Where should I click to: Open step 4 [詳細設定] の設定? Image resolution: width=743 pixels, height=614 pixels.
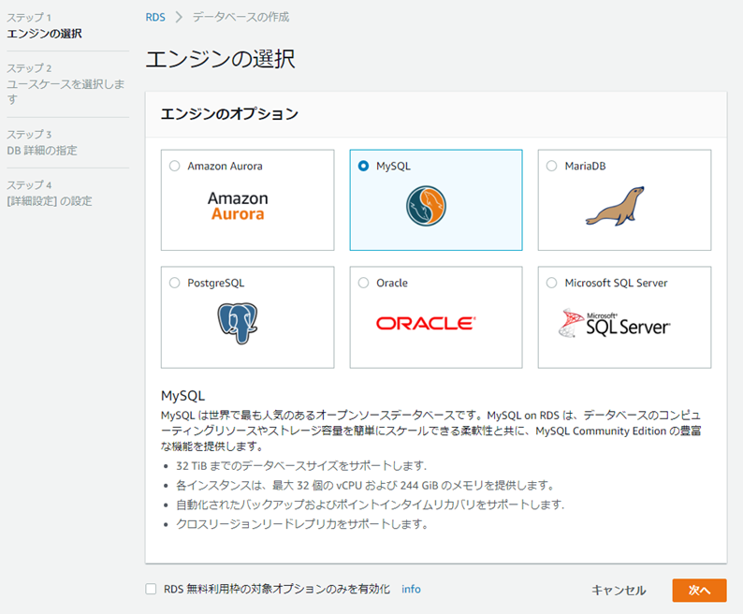(x=50, y=200)
